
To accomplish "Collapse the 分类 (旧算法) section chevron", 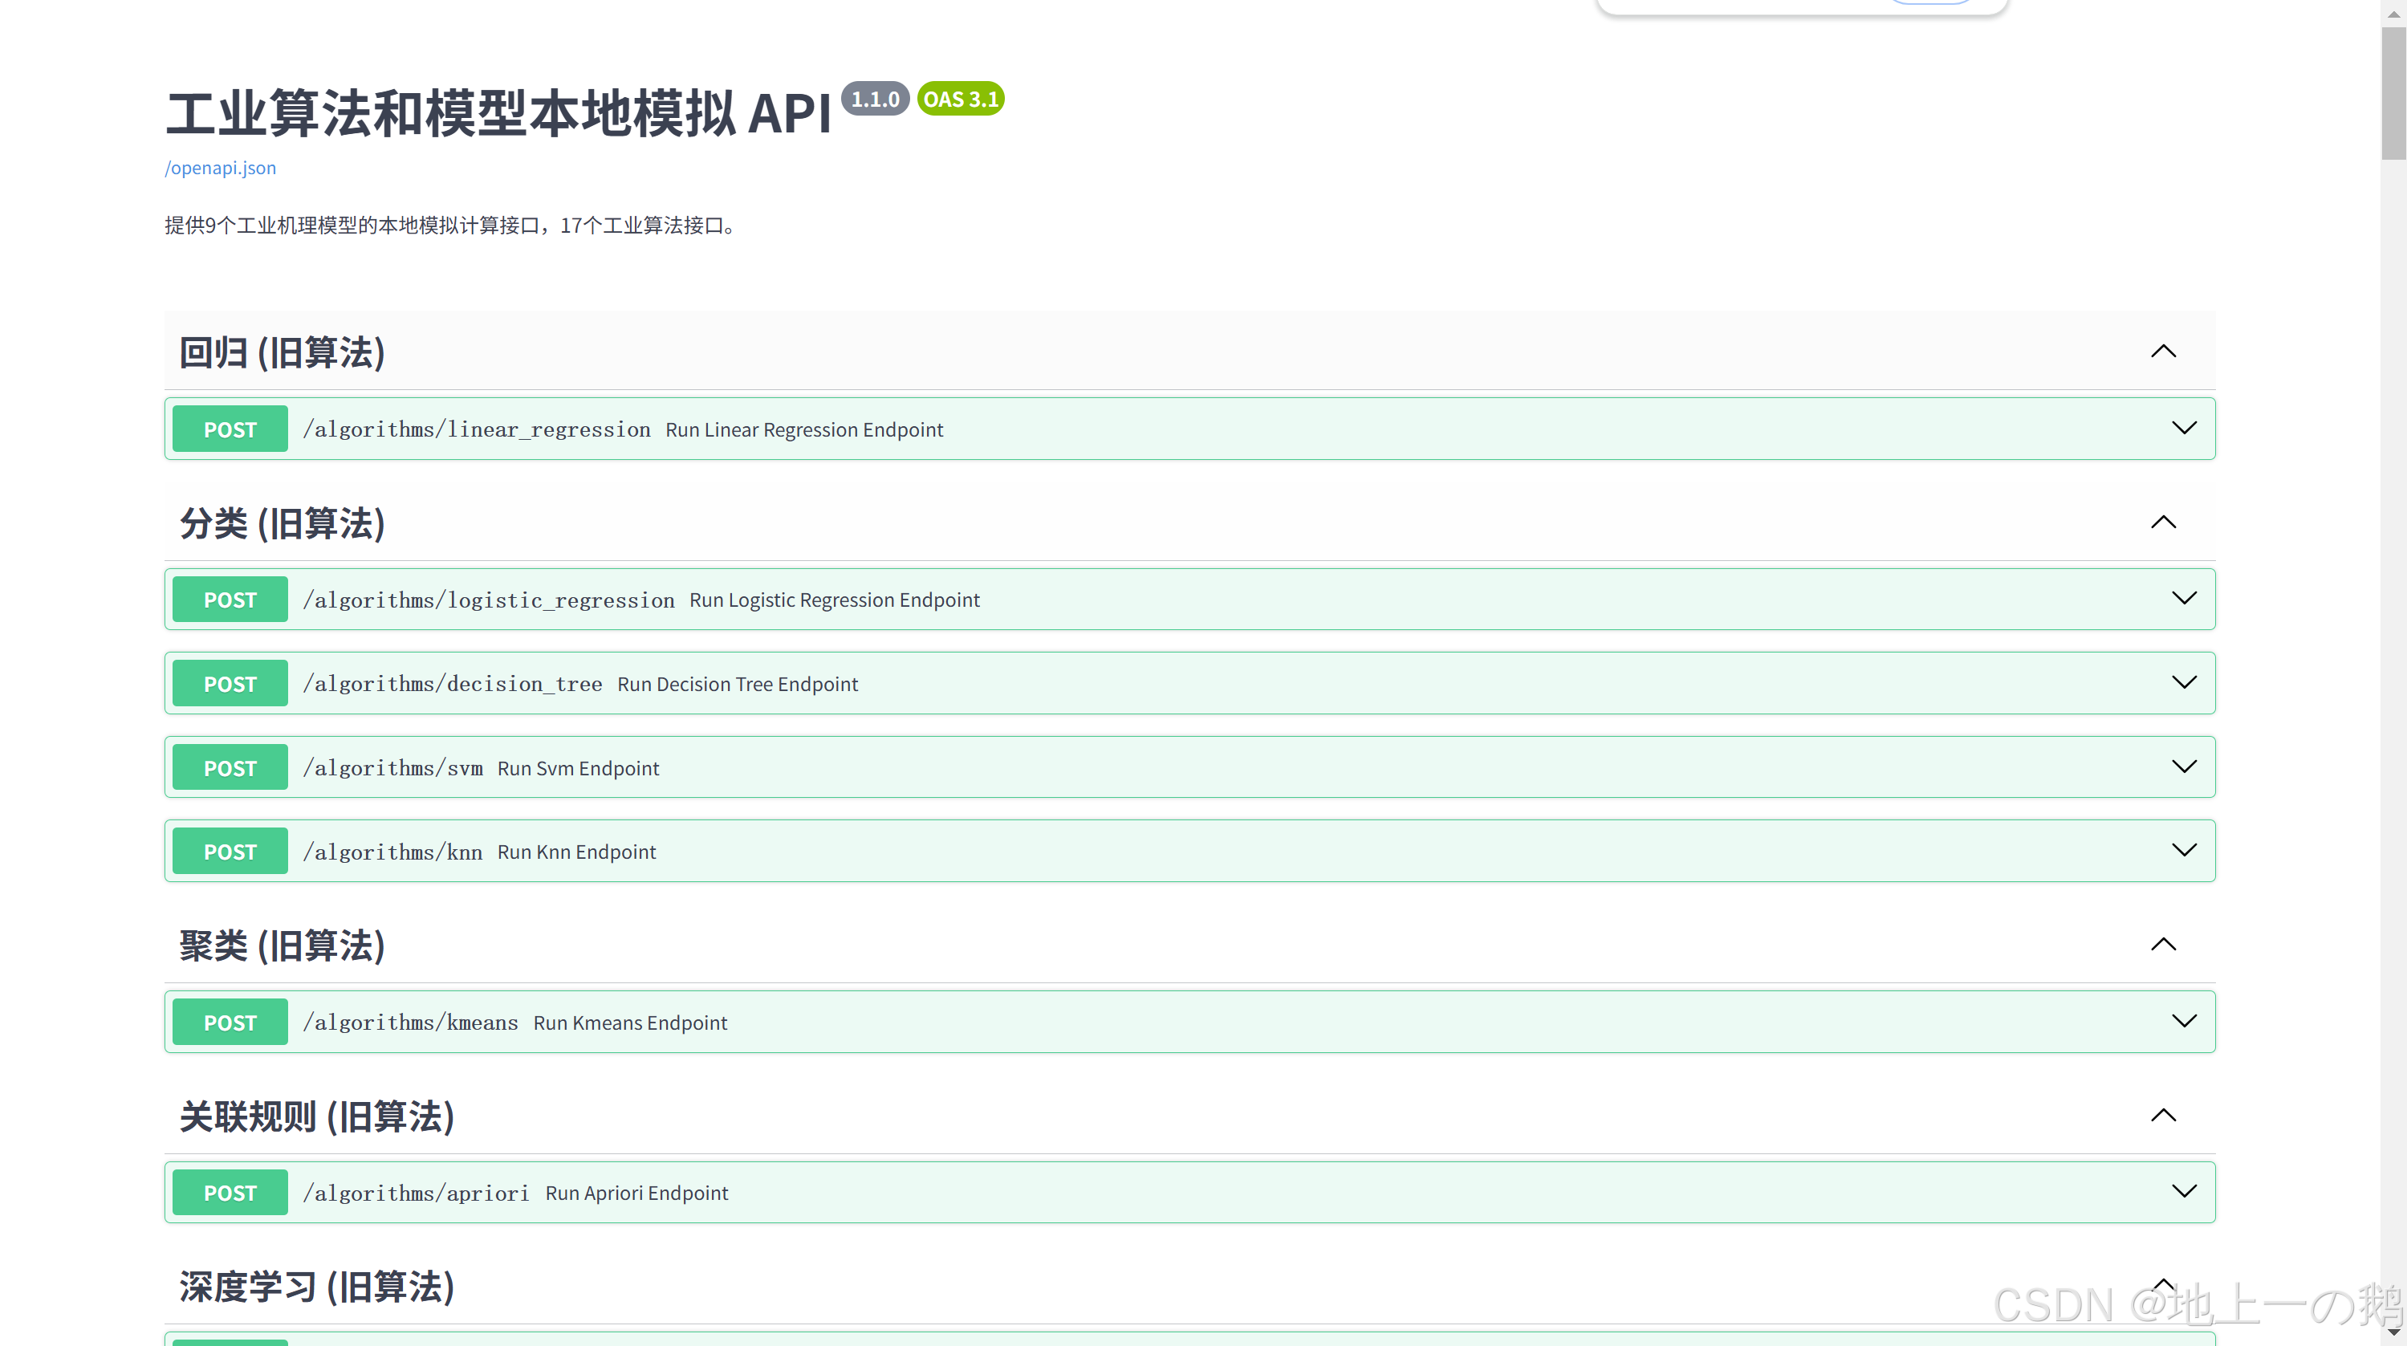I will [2163, 523].
